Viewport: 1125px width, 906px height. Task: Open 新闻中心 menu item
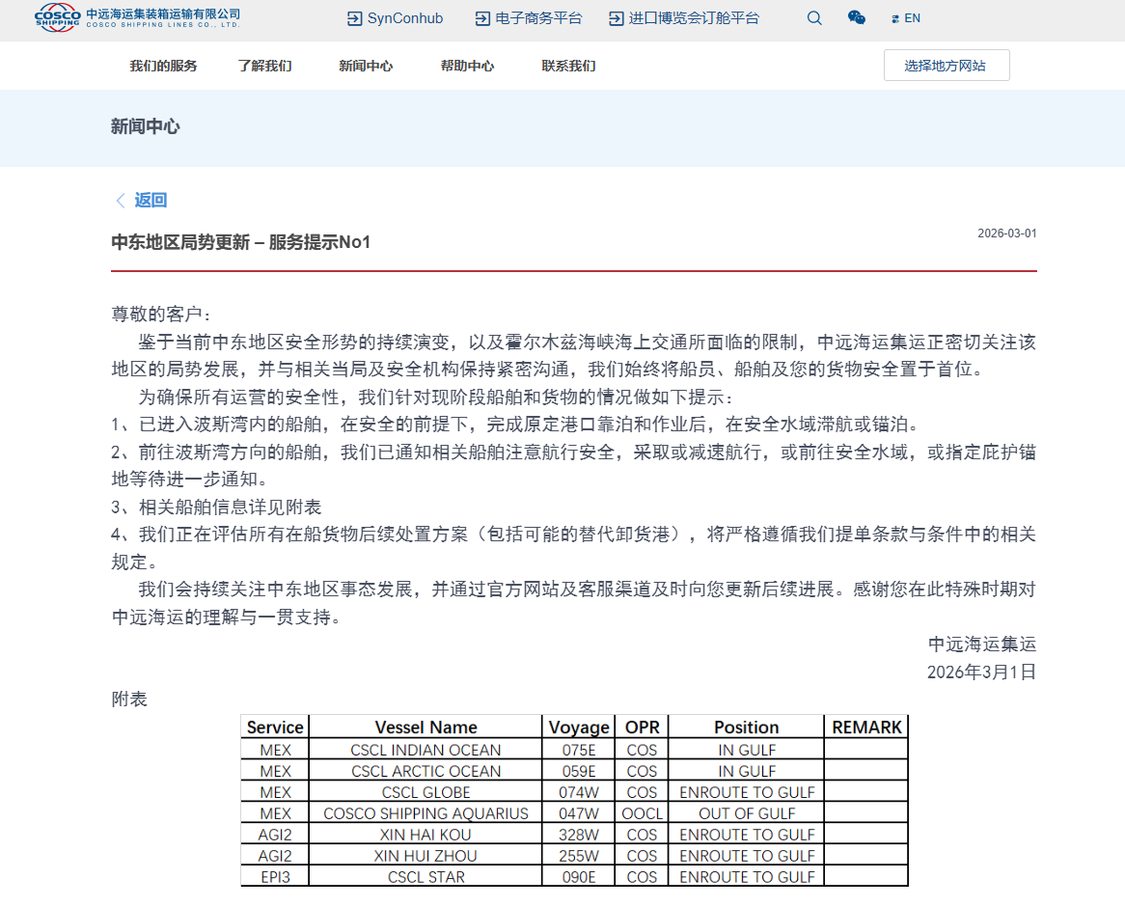pos(366,66)
